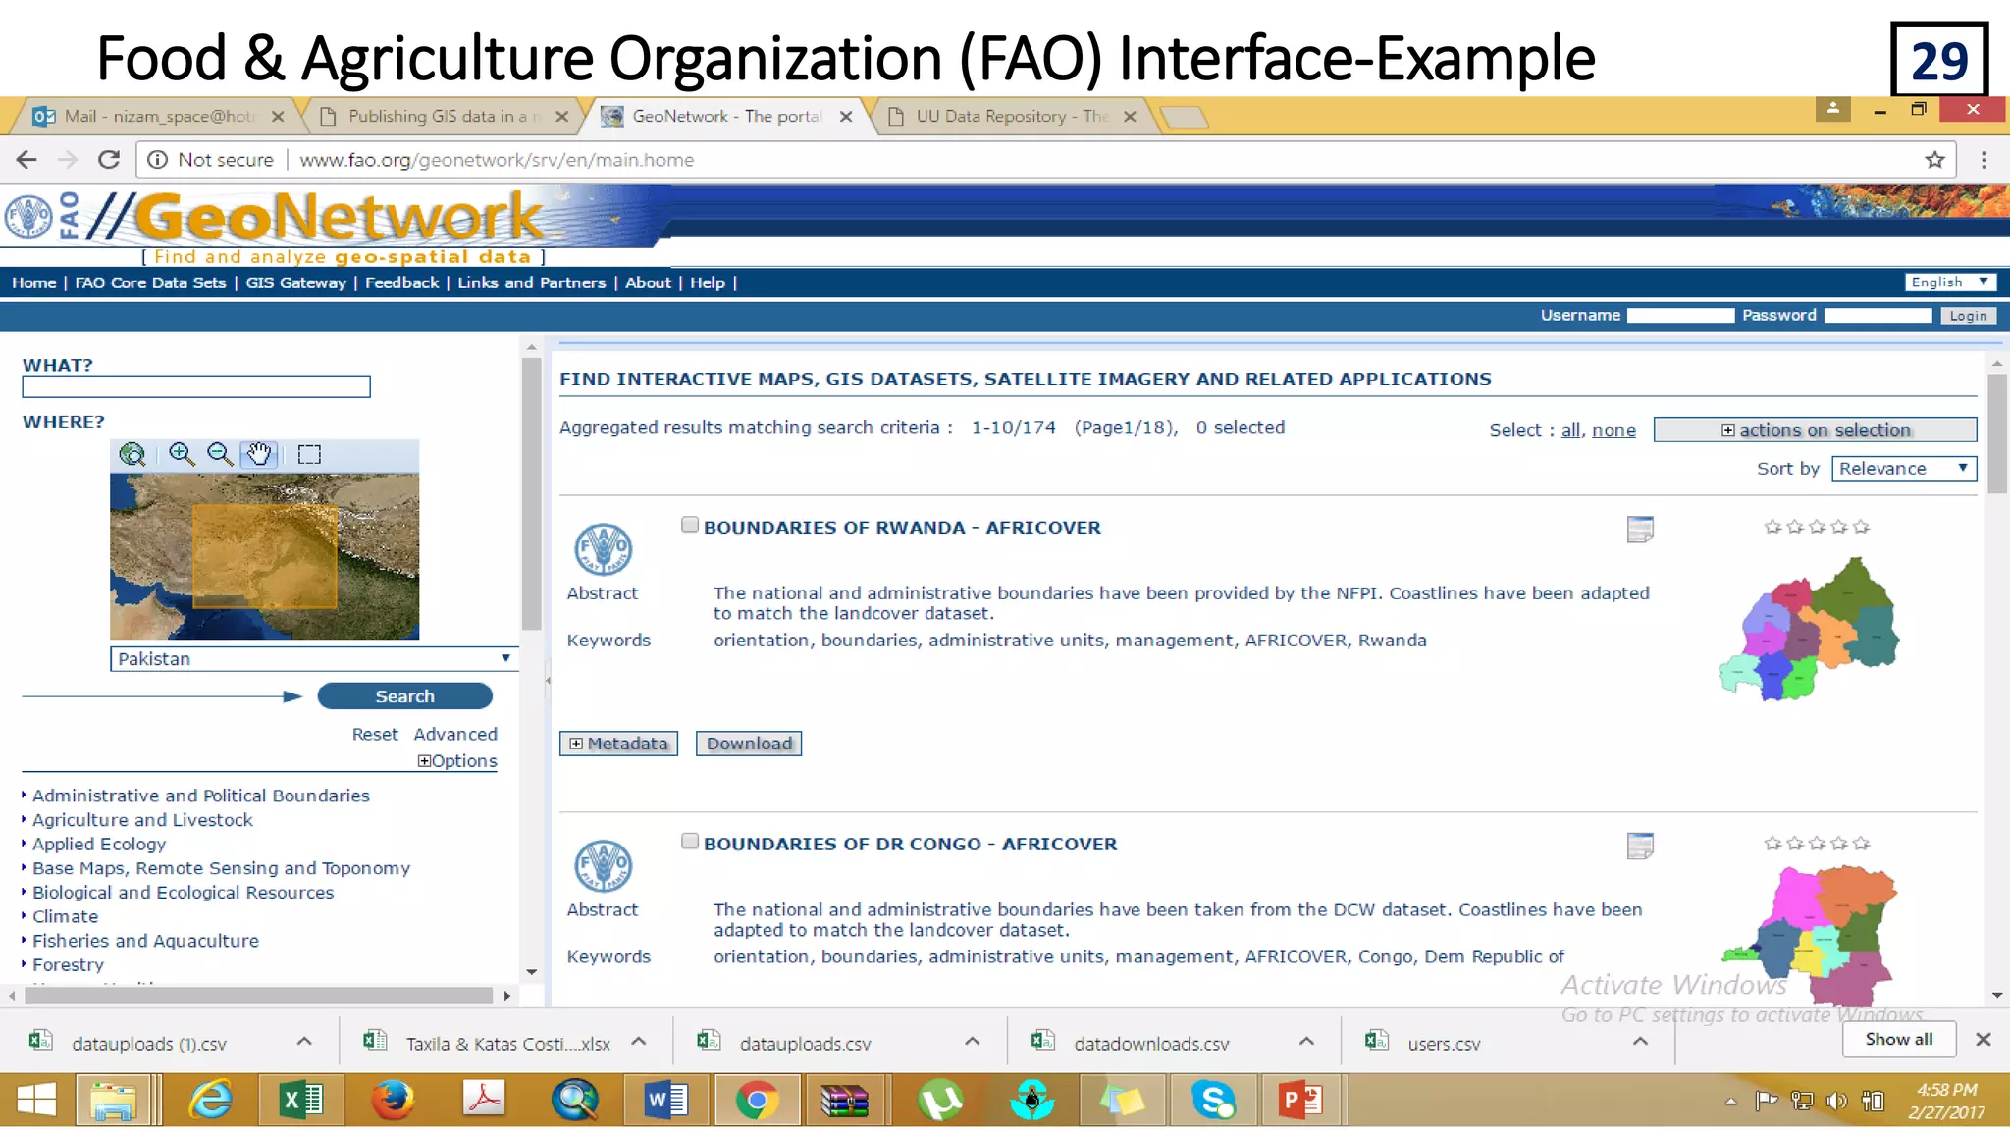Open Skype from the taskbar

[1213, 1101]
